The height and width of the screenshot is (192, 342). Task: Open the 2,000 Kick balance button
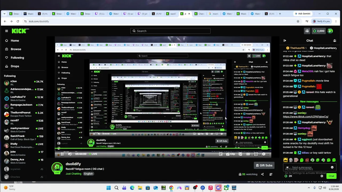318,31
